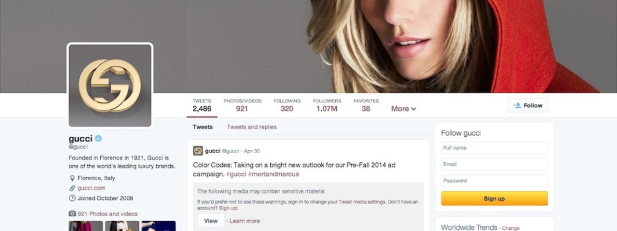The height and width of the screenshot is (231, 617).
Task: Click the blue verified badge next to gucci
Action: [x=98, y=138]
